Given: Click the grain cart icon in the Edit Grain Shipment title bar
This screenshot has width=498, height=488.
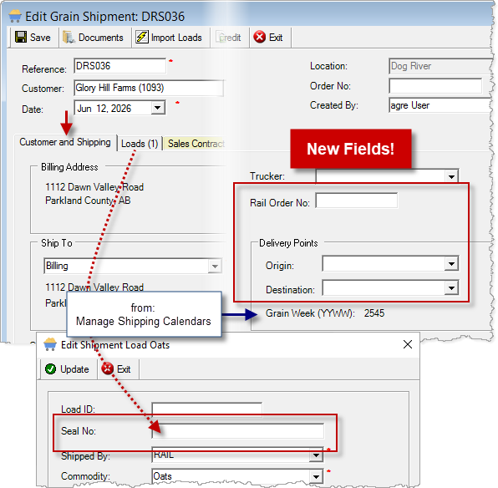Looking at the screenshot, I should coord(14,16).
